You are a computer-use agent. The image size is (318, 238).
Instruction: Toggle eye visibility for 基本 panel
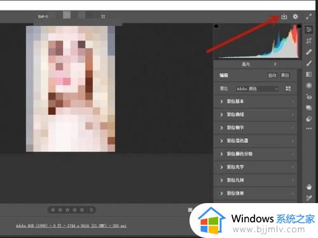click(293, 102)
